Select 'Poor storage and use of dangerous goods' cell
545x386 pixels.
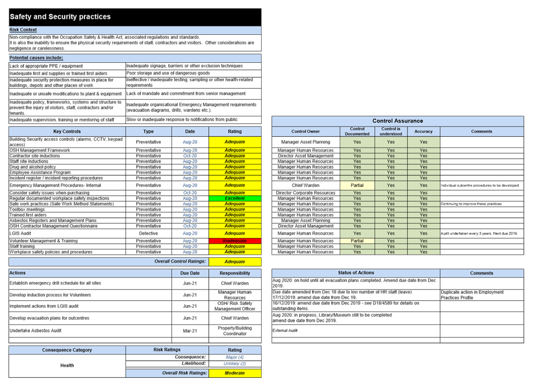(193, 73)
